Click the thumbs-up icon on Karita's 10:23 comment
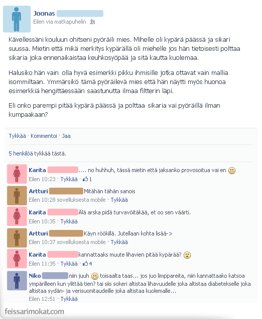262x319 pixels. [x=85, y=179]
